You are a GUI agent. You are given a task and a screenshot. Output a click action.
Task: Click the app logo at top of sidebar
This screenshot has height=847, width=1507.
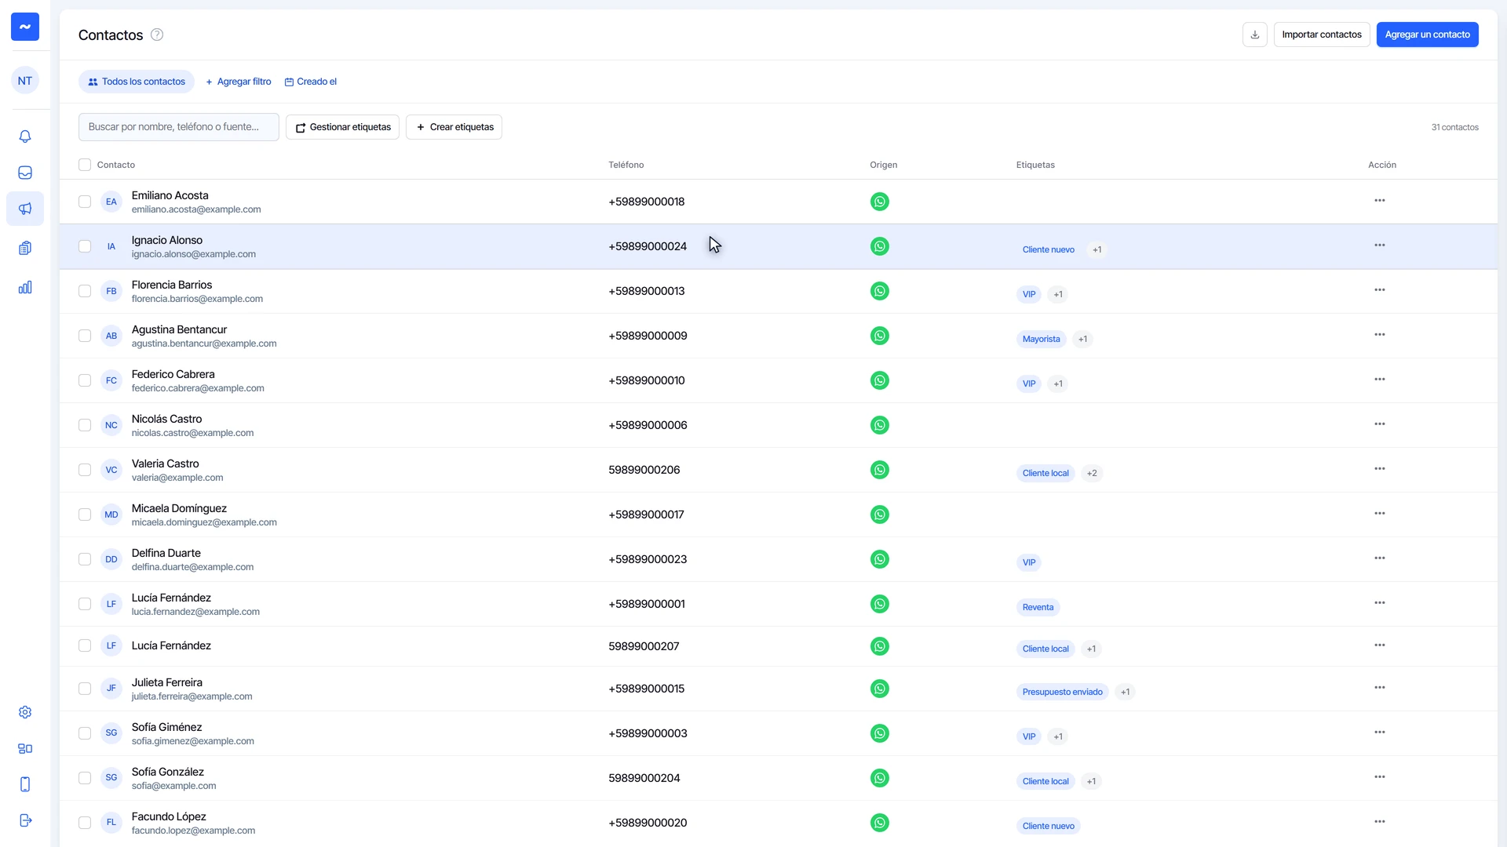coord(25,27)
